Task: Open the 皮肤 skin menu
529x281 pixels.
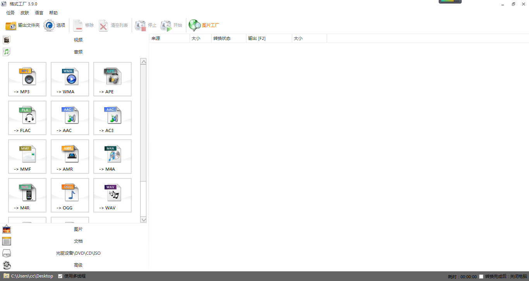Action: click(25, 13)
